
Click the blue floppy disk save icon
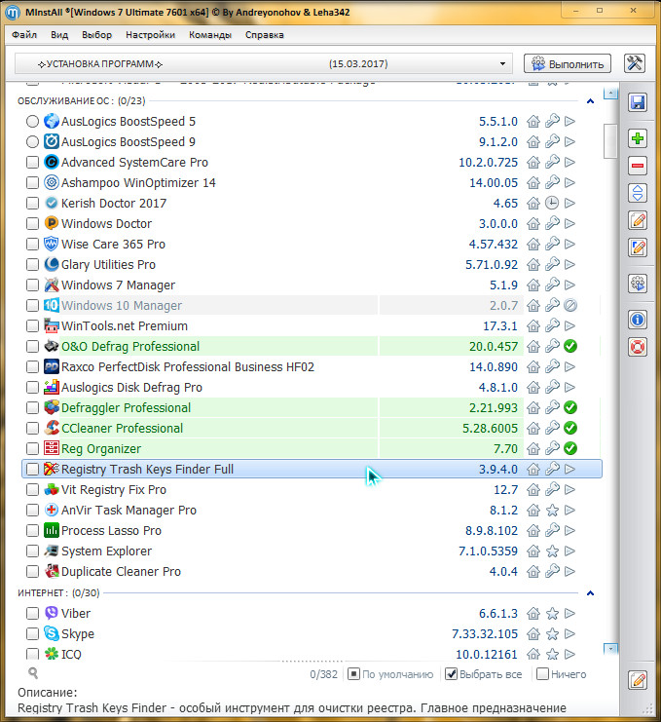click(637, 102)
